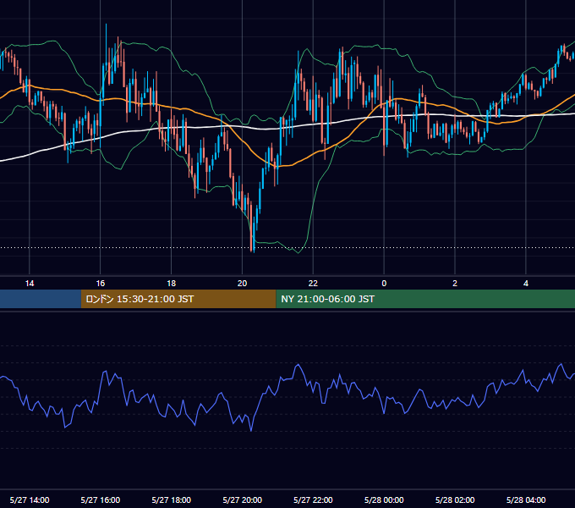Click the 0 hour label on price chart axis
This screenshot has width=575, height=508.
tap(384, 284)
